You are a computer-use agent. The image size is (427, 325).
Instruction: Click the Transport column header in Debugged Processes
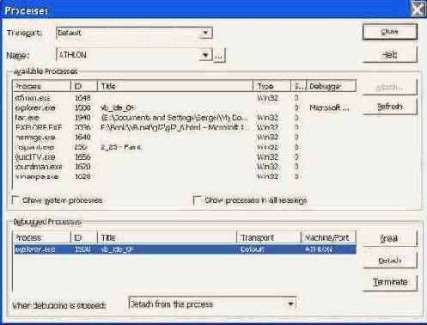(269, 237)
